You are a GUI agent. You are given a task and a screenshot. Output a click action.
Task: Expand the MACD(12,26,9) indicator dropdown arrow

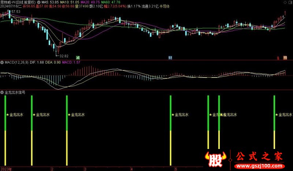(x=2, y=62)
